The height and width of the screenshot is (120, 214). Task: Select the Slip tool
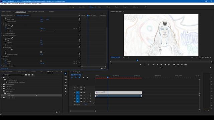click(x=66, y=85)
